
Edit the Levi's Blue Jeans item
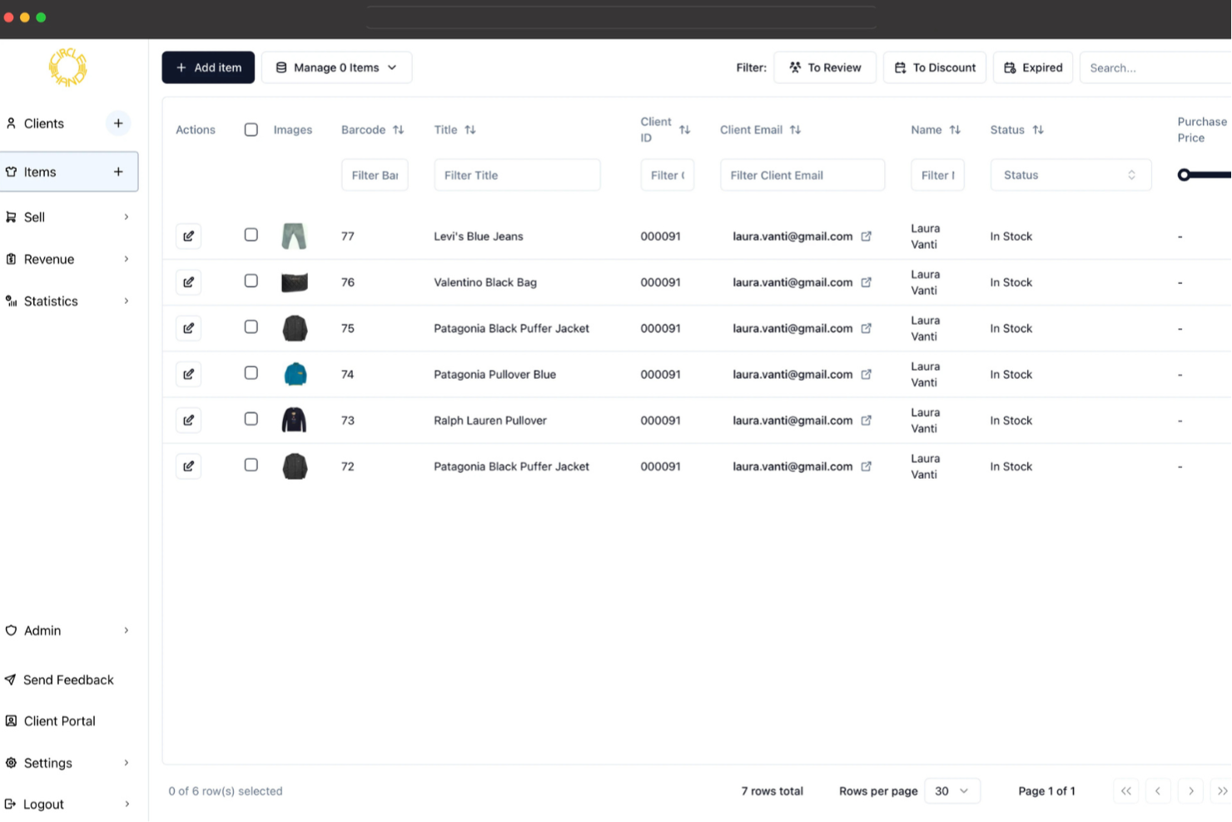pos(188,236)
